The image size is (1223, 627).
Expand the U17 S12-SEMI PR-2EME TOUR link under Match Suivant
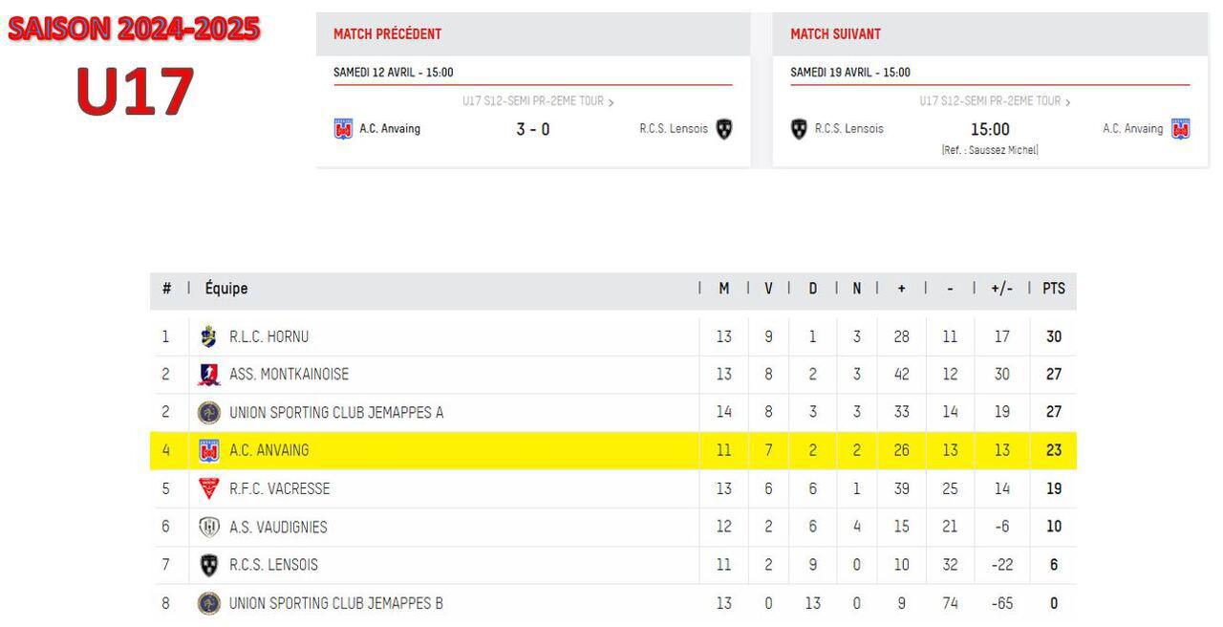pos(995,101)
